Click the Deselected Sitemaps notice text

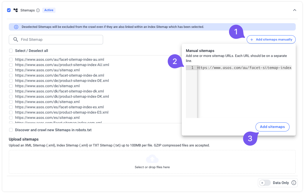pos(113,27)
